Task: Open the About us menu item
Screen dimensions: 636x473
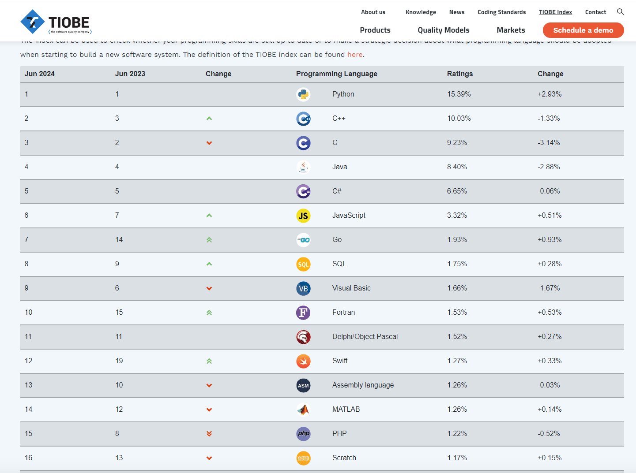Action: [x=373, y=12]
